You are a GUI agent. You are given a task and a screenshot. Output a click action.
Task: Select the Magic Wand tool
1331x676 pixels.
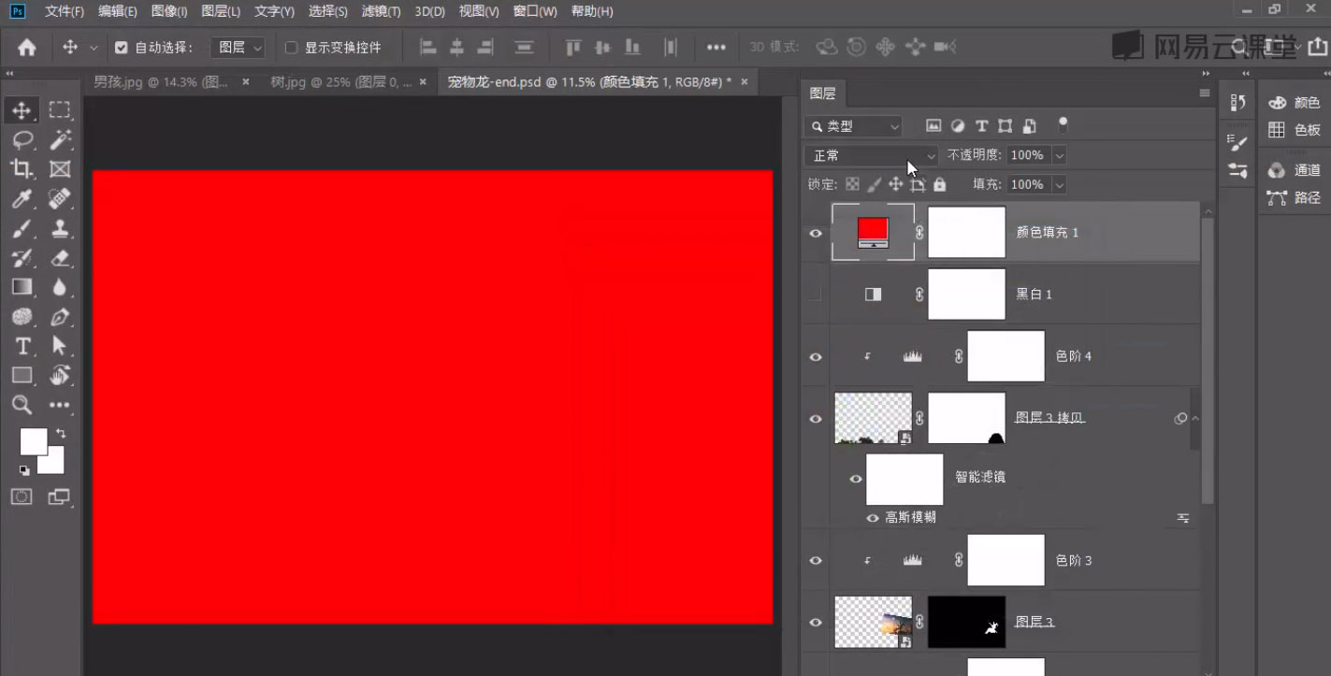[60, 140]
